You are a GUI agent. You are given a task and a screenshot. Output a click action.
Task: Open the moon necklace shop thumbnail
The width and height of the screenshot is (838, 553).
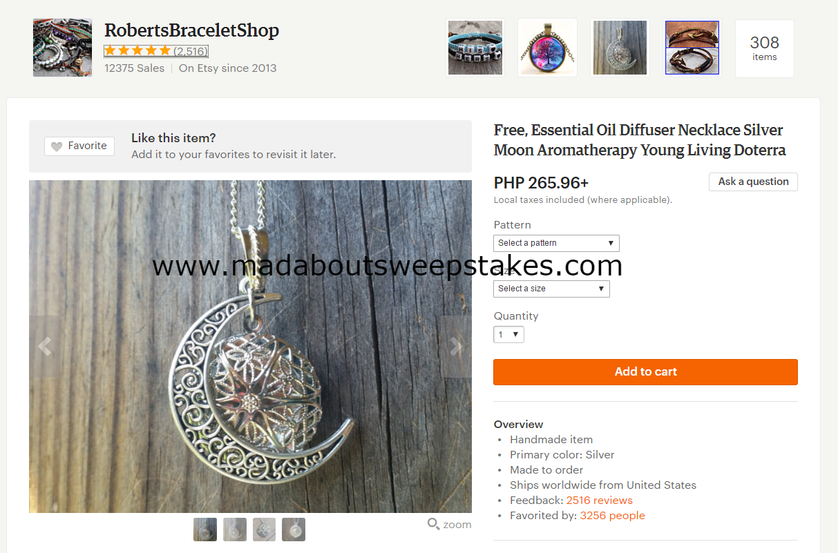coord(620,48)
